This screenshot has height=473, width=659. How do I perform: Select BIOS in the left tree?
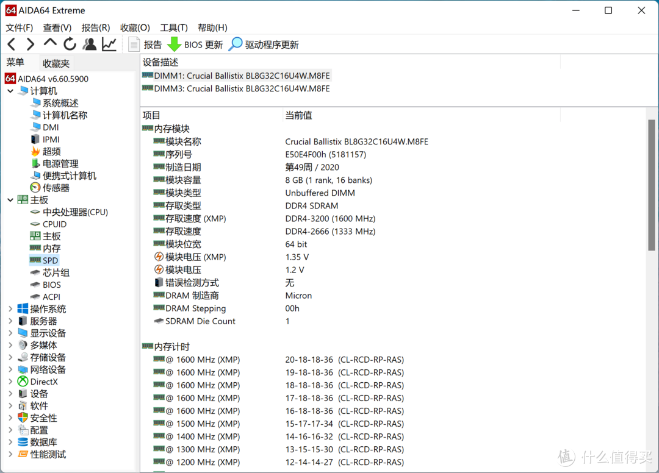pyautogui.click(x=52, y=285)
